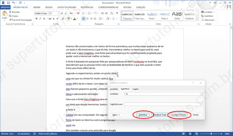
Task: Click the Localizar text input field
Action: 163,94
